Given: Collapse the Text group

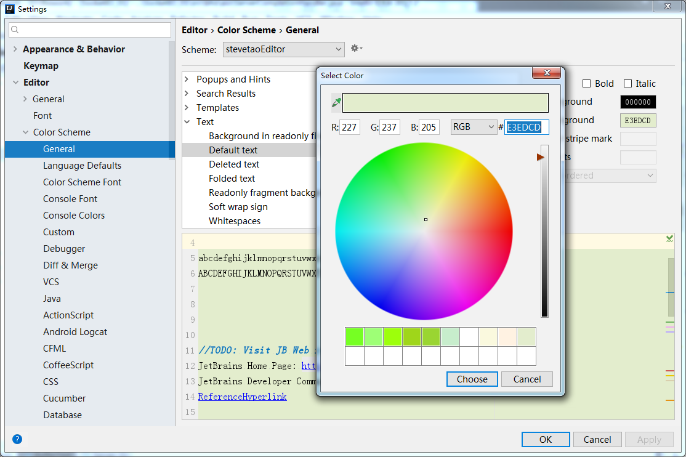Looking at the screenshot, I should (x=187, y=122).
